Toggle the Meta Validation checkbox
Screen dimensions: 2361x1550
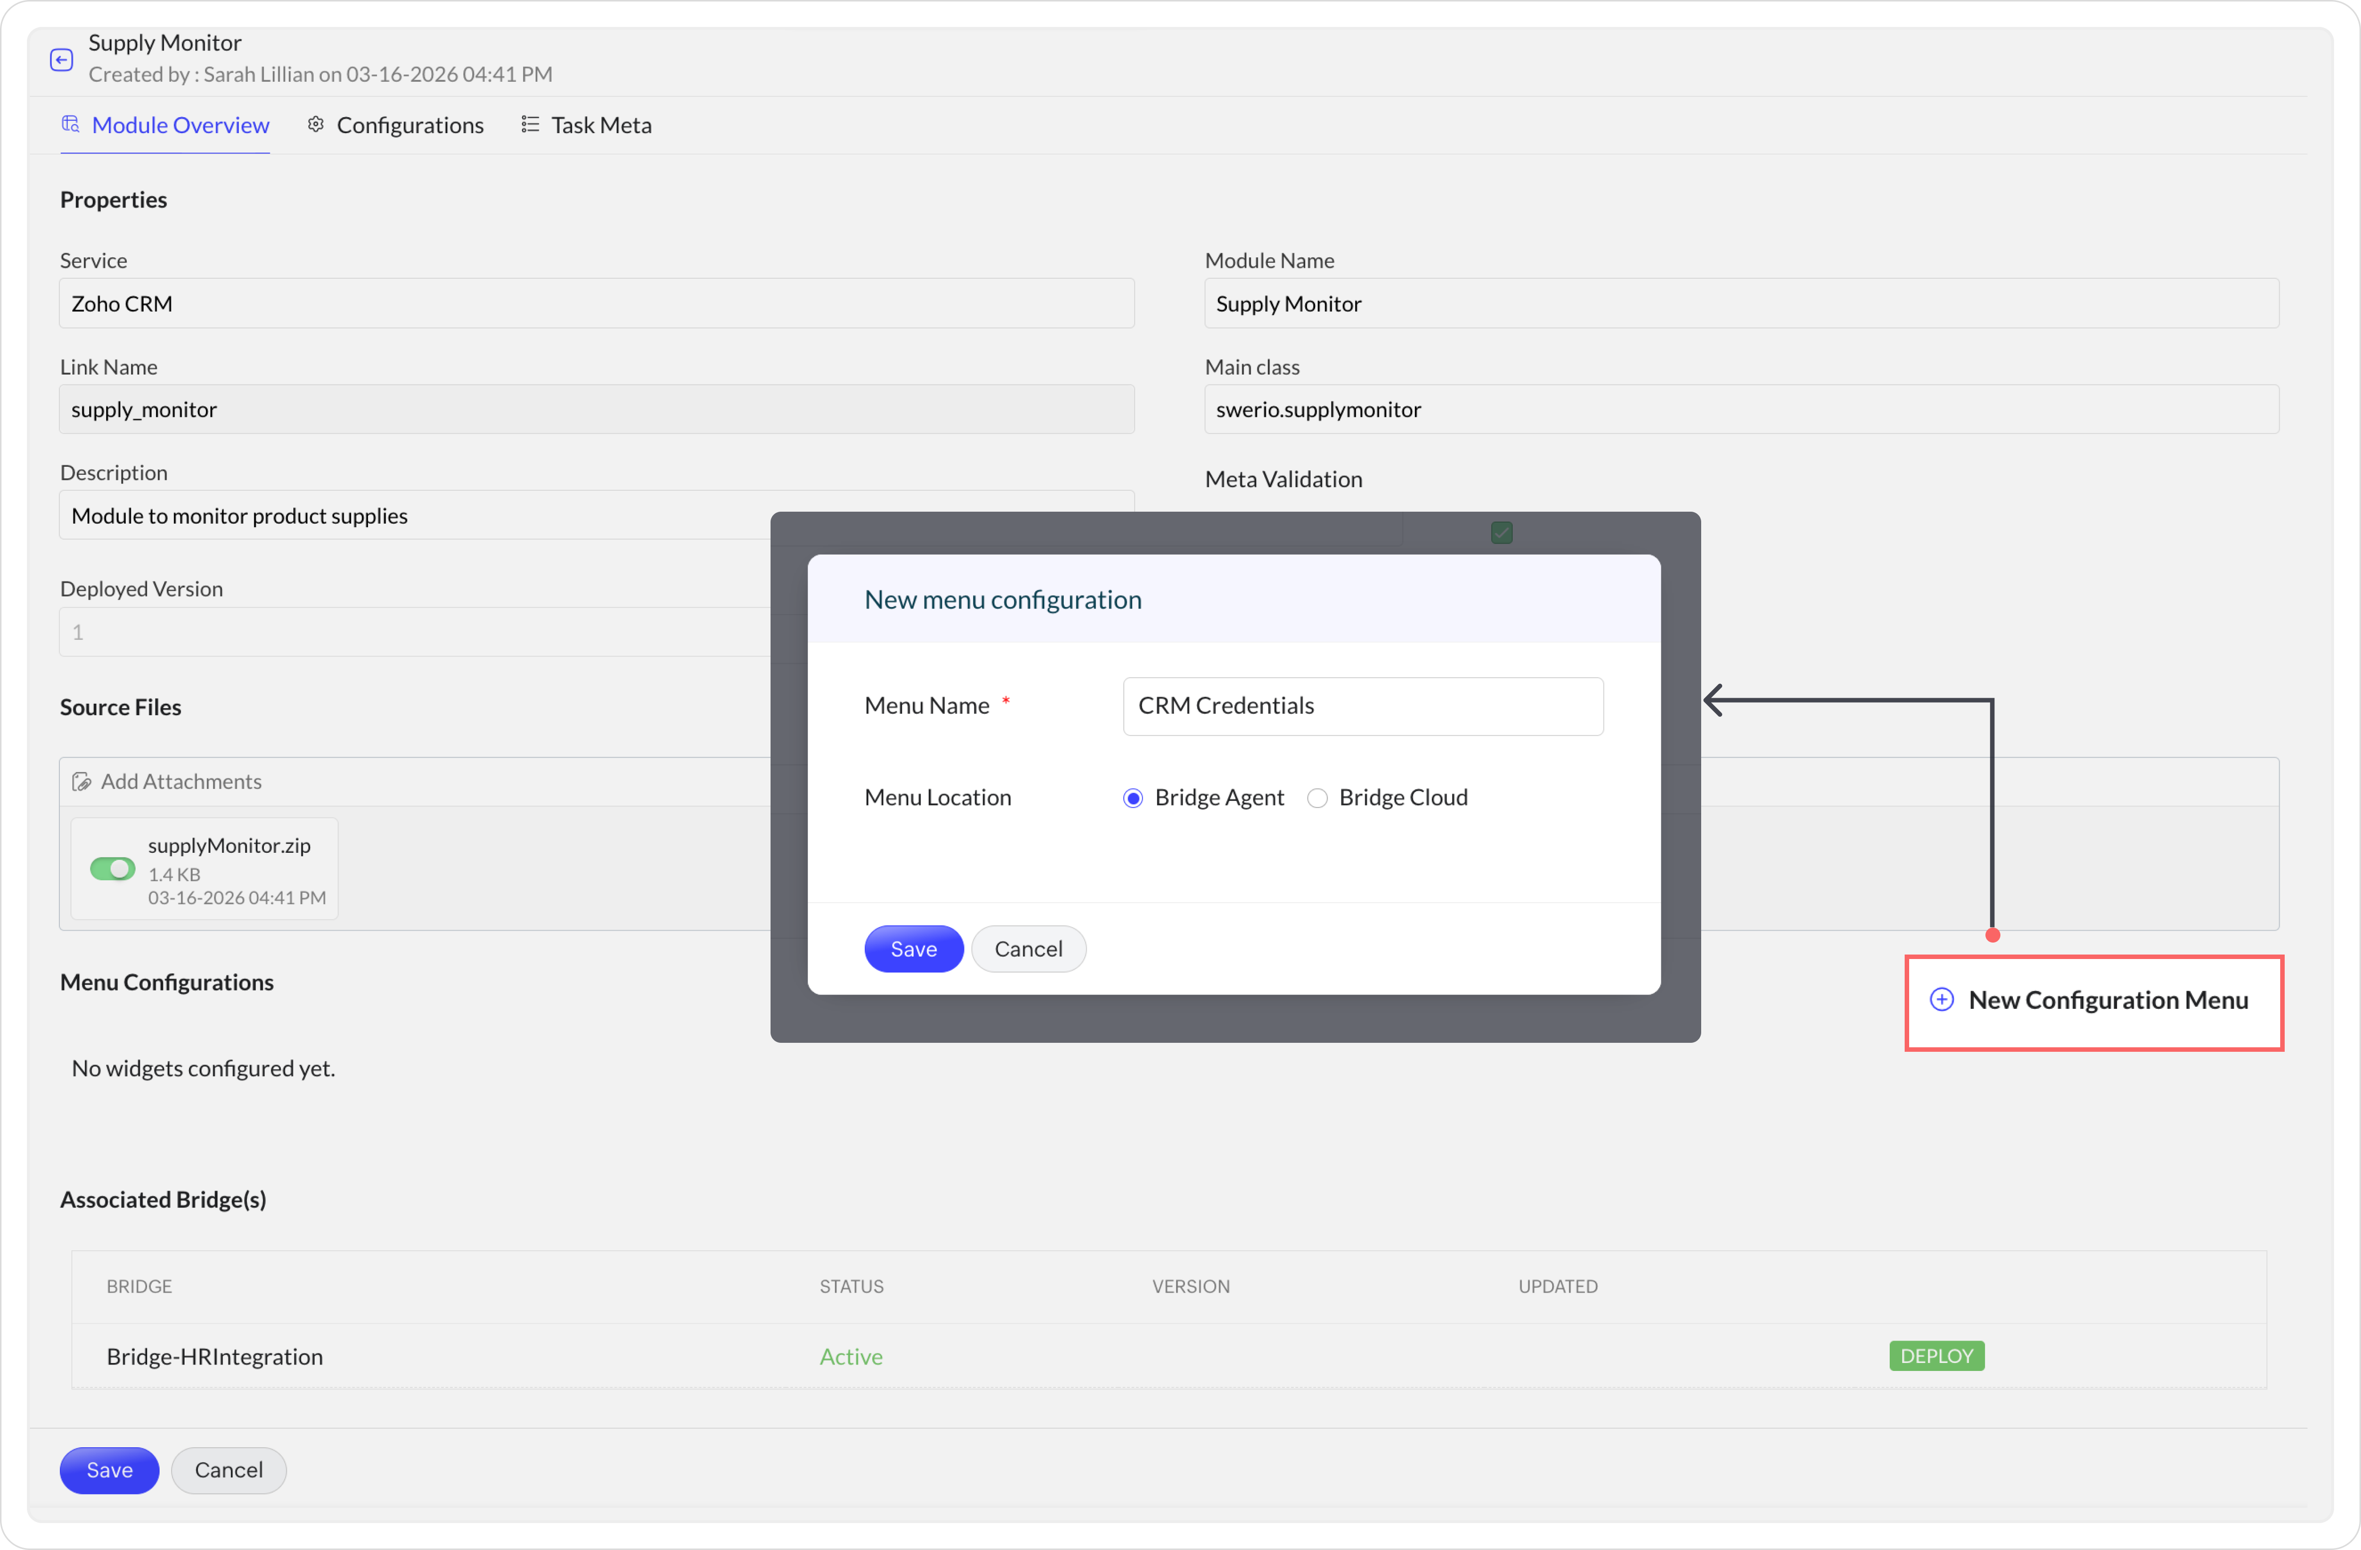(1501, 533)
